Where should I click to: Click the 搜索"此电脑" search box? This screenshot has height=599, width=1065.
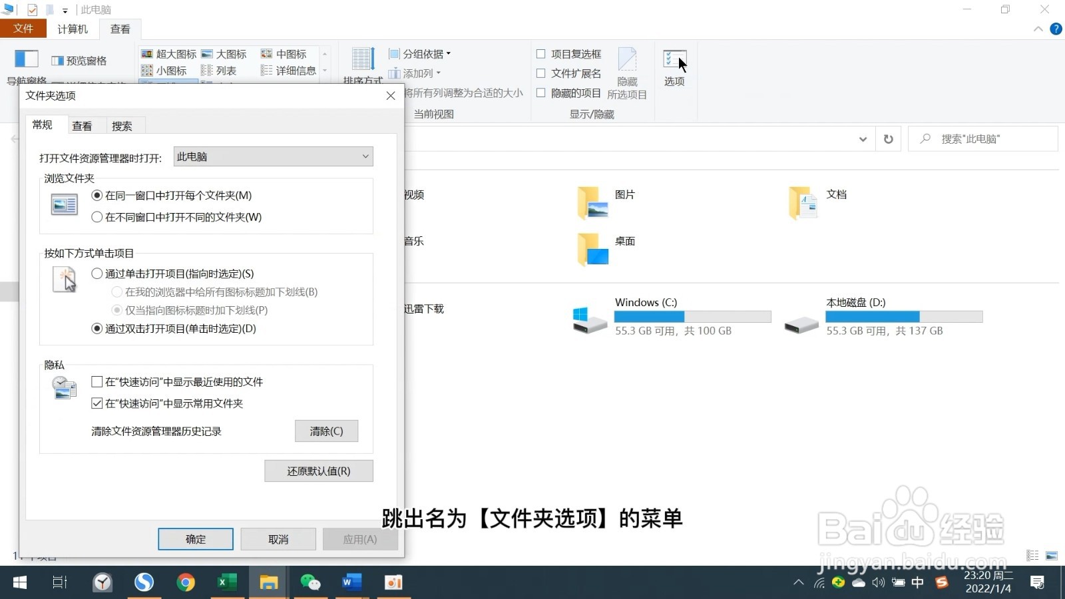983,139
